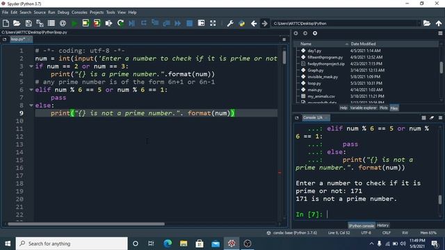
Task: Re-run the last script
Action: point(120,23)
